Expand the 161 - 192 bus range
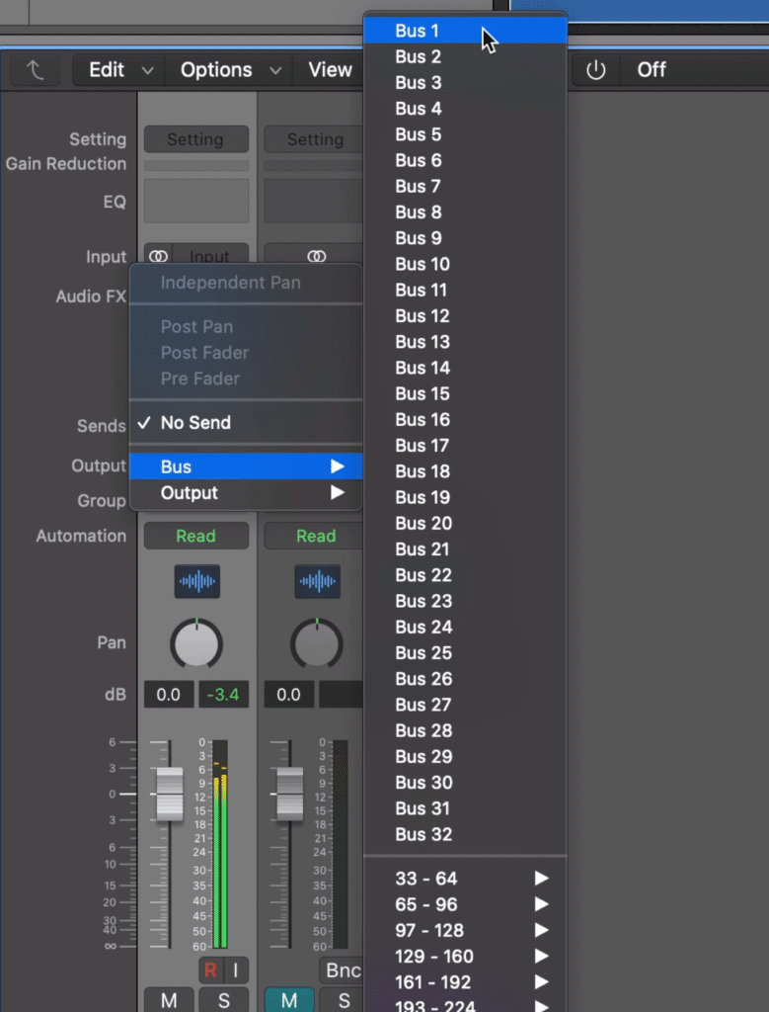Viewport: 769px width, 1012px height. click(465, 981)
